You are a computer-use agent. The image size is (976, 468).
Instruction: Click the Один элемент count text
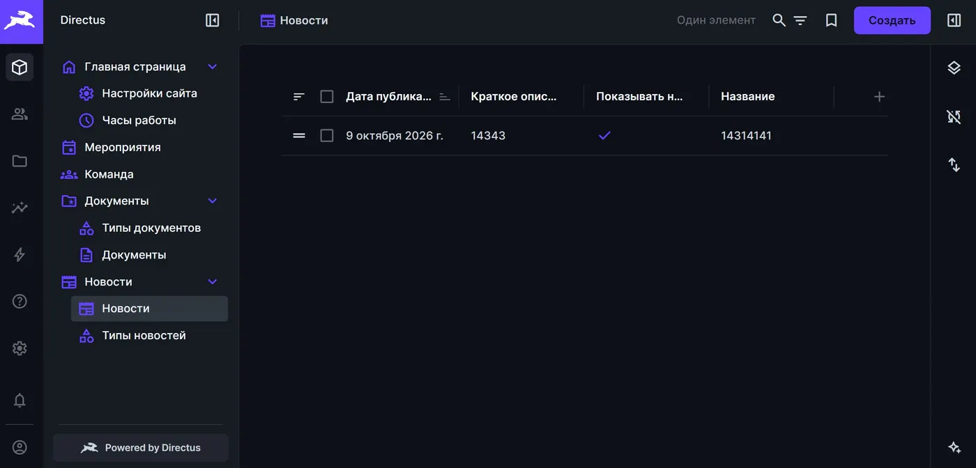[x=716, y=20]
